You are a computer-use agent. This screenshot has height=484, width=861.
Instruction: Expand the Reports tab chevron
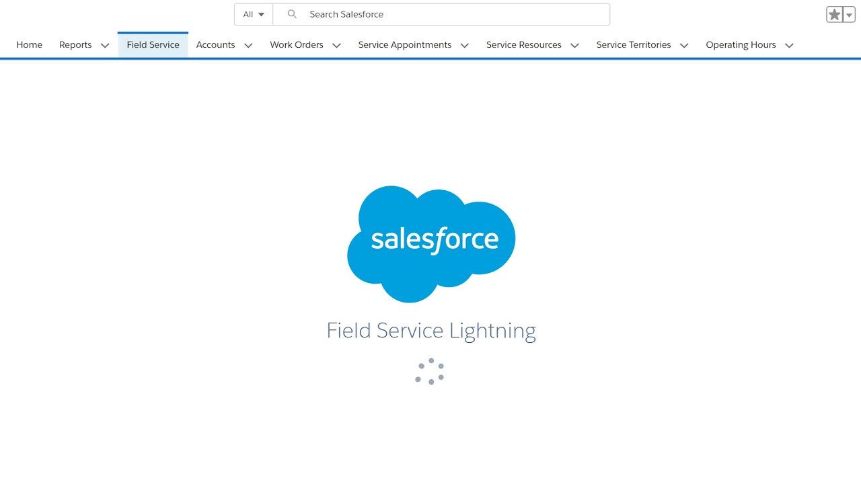(105, 46)
